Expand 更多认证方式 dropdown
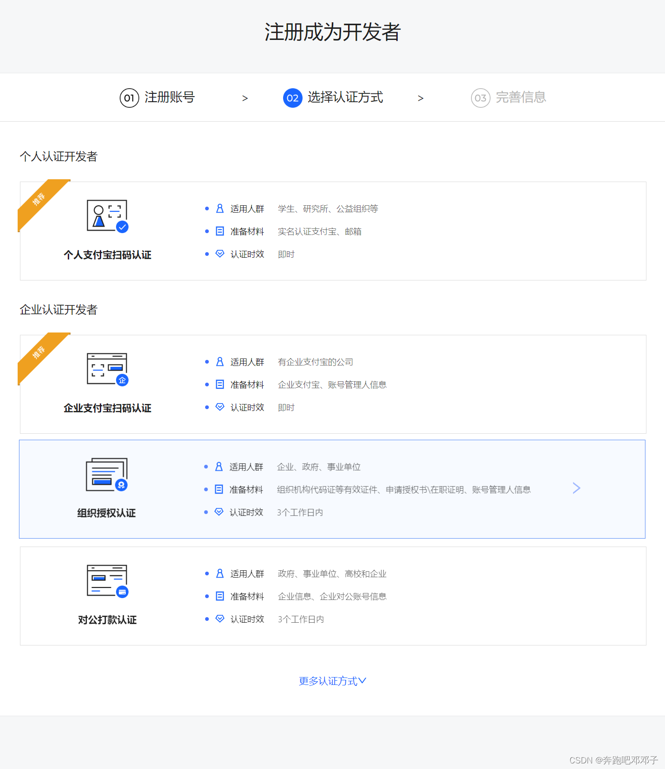Image resolution: width=665 pixels, height=769 pixels. [x=333, y=681]
